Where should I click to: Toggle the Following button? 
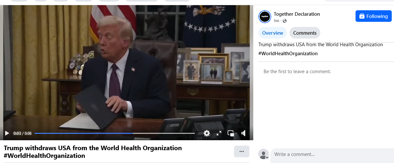pyautogui.click(x=373, y=16)
